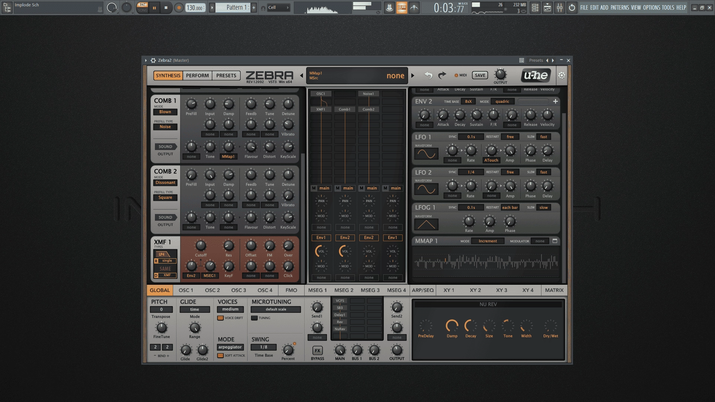Image resolution: width=715 pixels, height=402 pixels.
Task: Click the NU REV Decay knob
Action: coord(470,326)
